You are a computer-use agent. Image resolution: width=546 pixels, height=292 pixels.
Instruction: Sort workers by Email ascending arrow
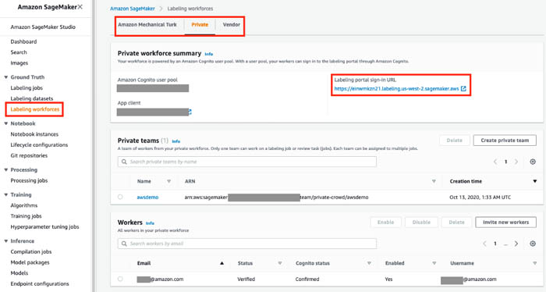tap(222, 263)
